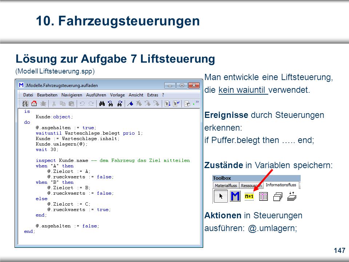Click the 'Kunde:object;' code line
Screen dimensions: 349x262
click(x=54, y=117)
